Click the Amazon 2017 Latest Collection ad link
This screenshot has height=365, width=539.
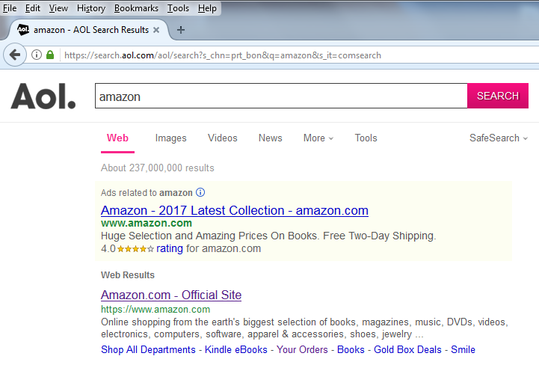point(234,210)
